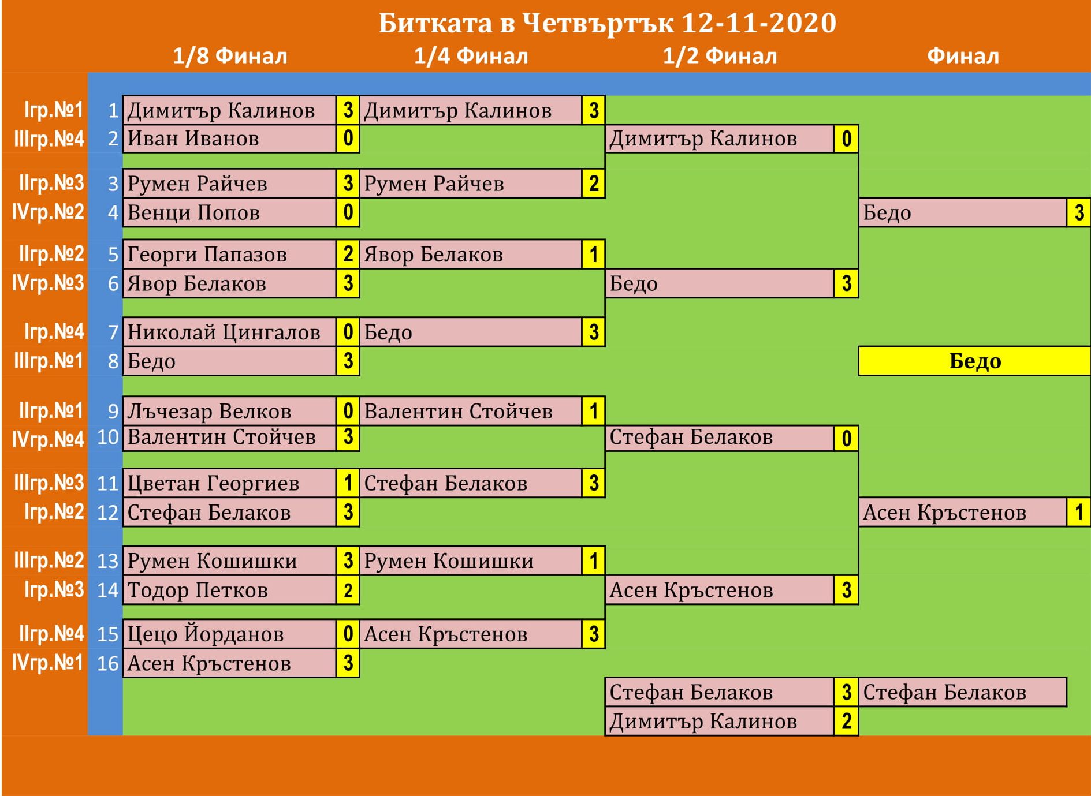Click the title "Битката в Четвъртък 12-11-2020"
The height and width of the screenshot is (796, 1091).
[607, 24]
